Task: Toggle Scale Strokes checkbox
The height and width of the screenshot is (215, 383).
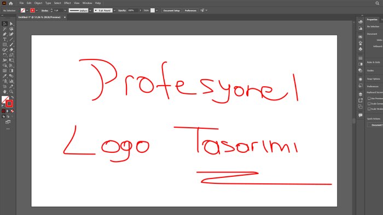Action: (369, 109)
